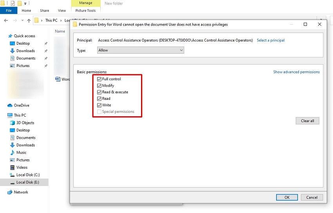Viewport: 333px width, 213px height.
Task: Uncheck the Full control checkbox
Action: 99,79
